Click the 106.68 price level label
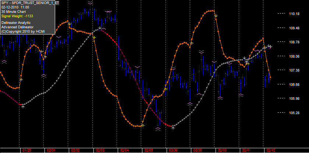 pyautogui.click(x=294, y=84)
